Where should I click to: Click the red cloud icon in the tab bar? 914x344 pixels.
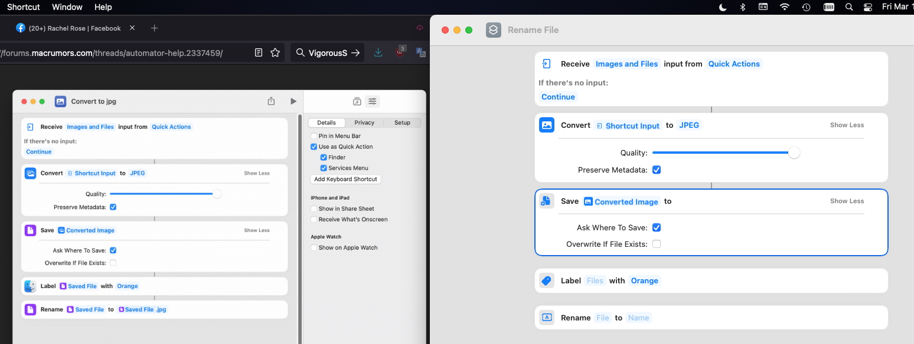pos(420,28)
